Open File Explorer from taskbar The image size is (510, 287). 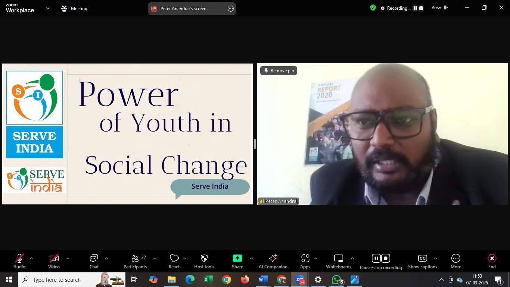click(x=171, y=280)
